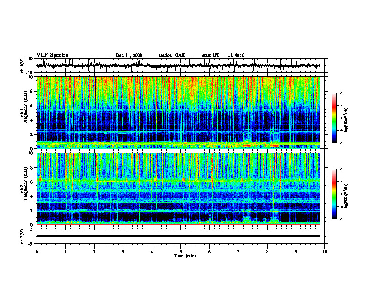
Task: Click the ch.2 colorbar log(PSD) unit label
Action: point(346,196)
